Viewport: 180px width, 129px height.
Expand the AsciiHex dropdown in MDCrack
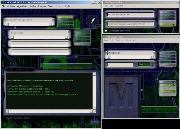65,26
